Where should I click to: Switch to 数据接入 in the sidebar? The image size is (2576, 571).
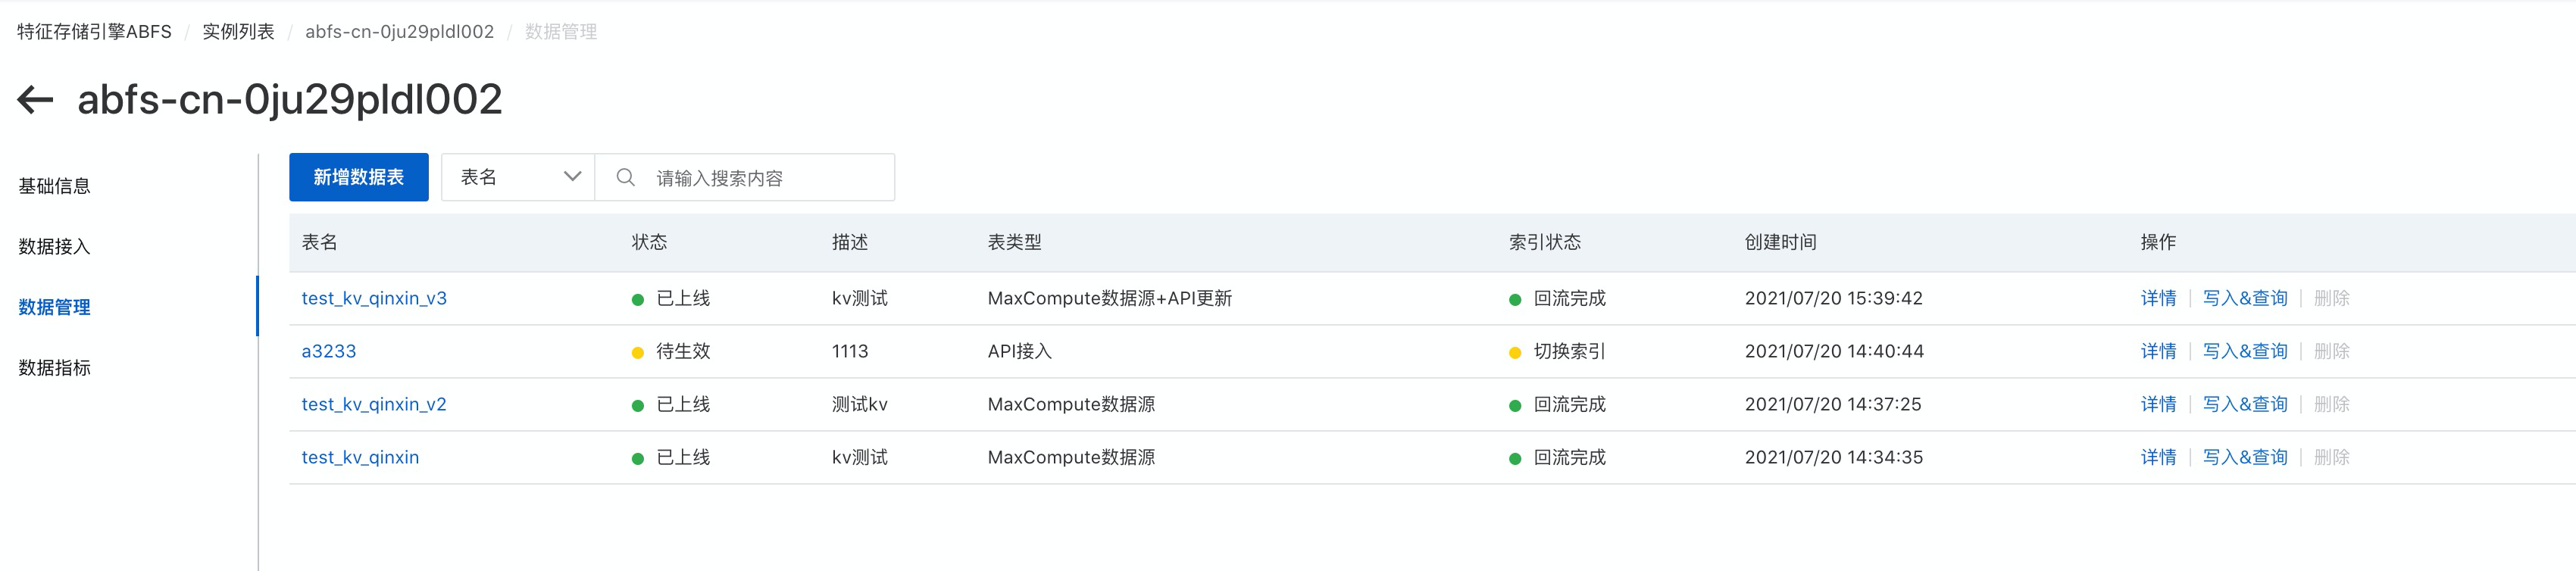coord(55,246)
